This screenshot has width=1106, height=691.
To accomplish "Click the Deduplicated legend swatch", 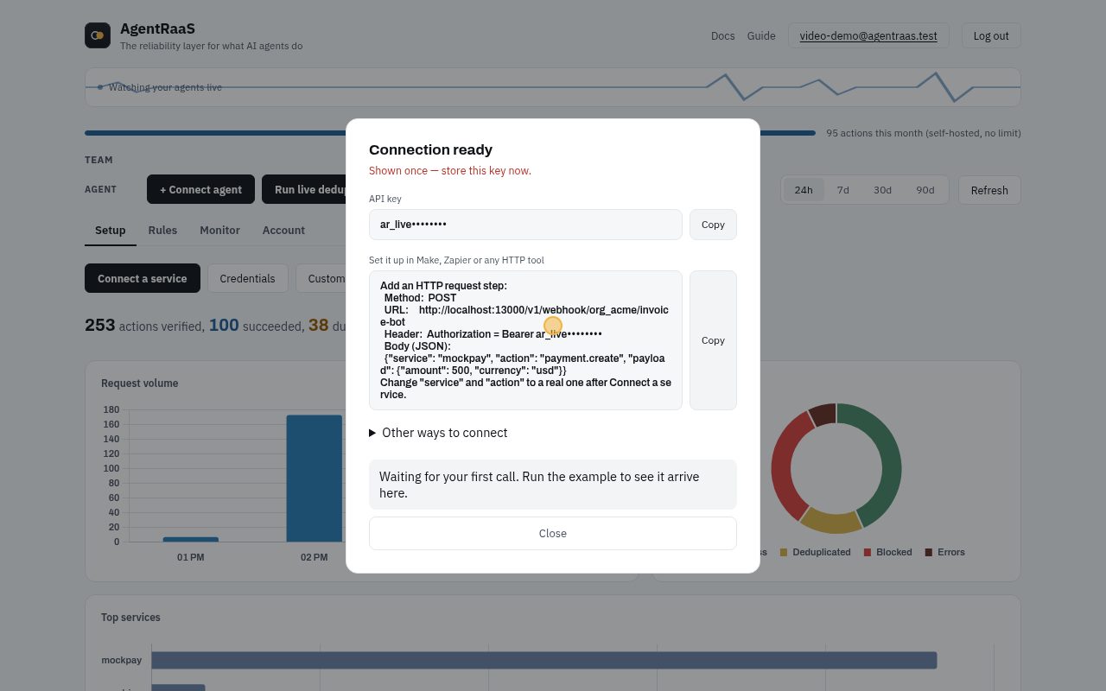I will coord(784,553).
